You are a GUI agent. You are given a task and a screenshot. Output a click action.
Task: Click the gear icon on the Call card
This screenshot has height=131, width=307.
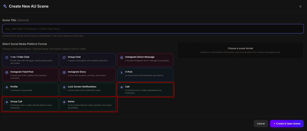[122, 87]
